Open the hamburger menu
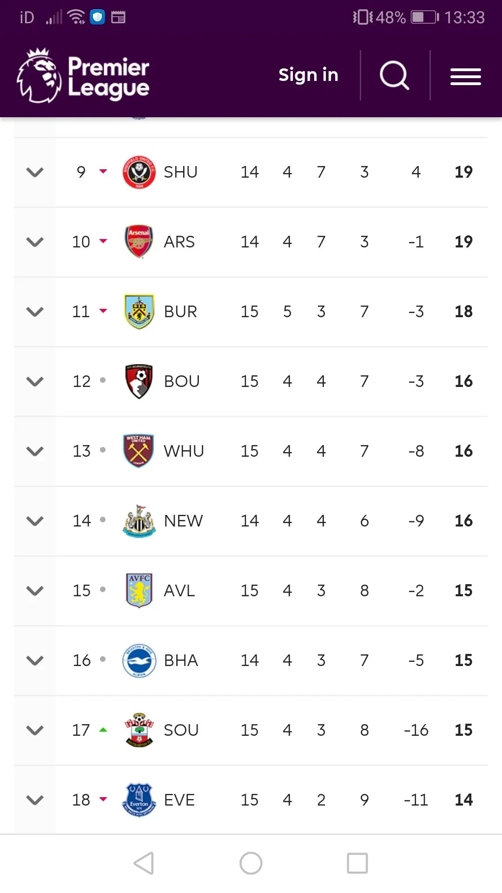 pyautogui.click(x=465, y=77)
